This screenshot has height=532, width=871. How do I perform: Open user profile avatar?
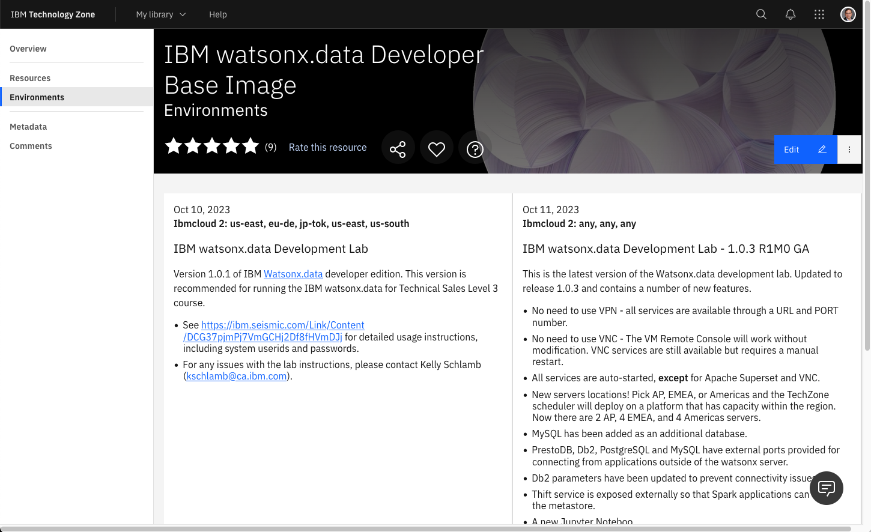tap(848, 14)
